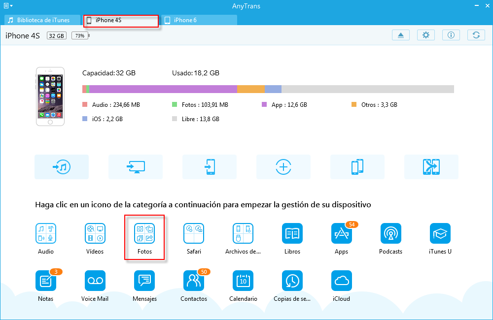Click the 'iOS : 2,2 GB' legend entry
The width and height of the screenshot is (493, 320).
pos(103,119)
